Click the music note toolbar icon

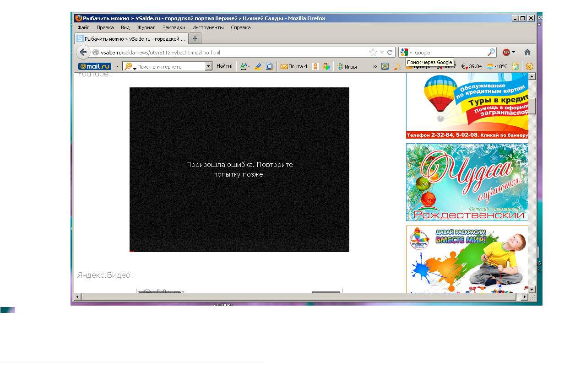pos(397,66)
